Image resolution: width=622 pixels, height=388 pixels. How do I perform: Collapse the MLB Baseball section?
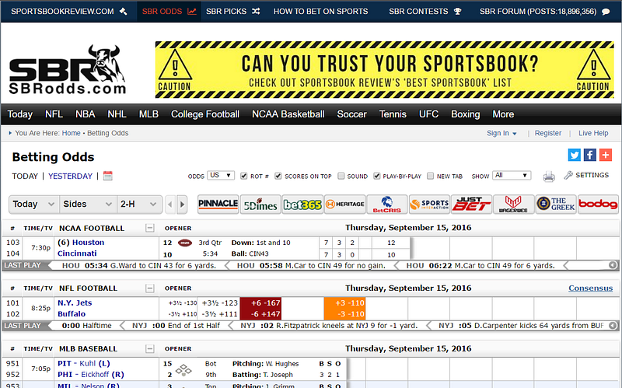coord(149,348)
